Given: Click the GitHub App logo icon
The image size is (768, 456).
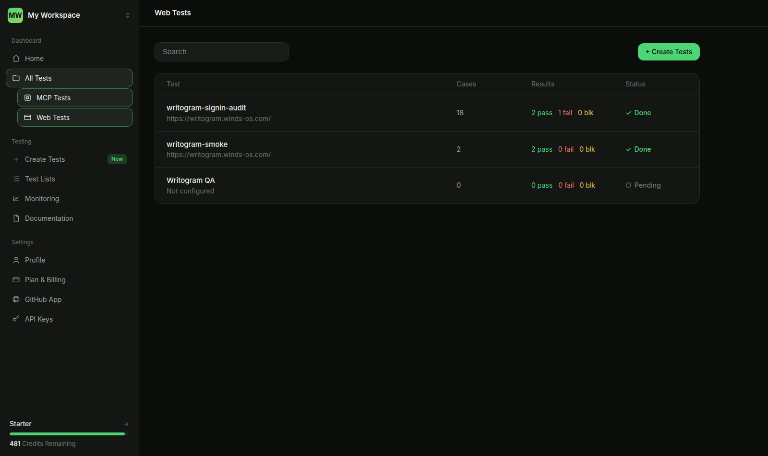Looking at the screenshot, I should 16,300.
